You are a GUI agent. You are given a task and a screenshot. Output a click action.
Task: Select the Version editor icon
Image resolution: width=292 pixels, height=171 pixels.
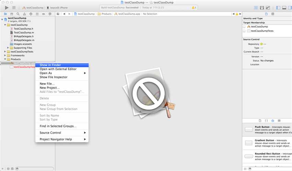point(268,8)
